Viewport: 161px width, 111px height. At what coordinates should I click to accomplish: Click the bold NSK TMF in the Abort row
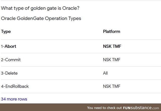point(112,46)
